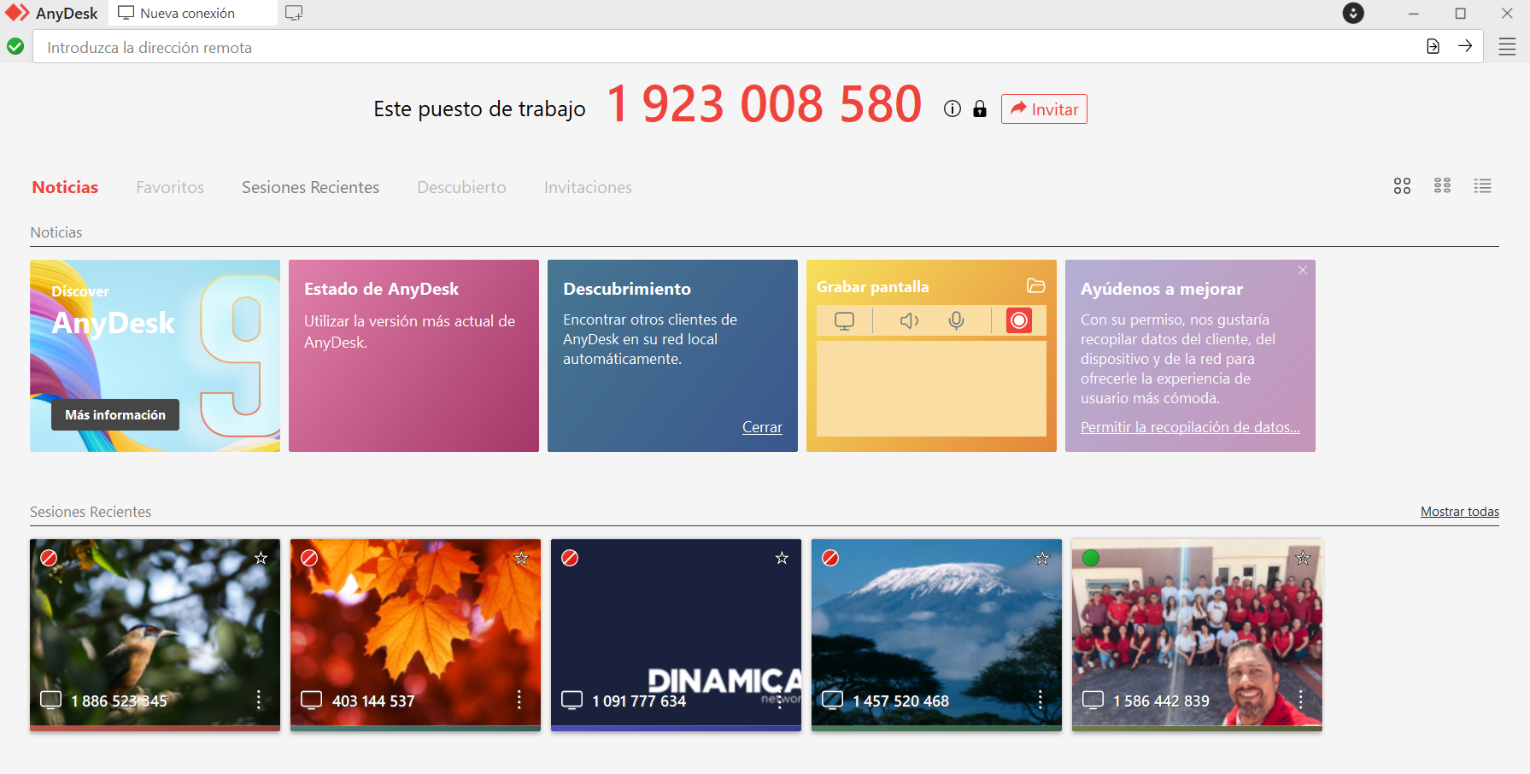Toggle microphone in Grabar pantalla card
Screen dimensions: 1530x774
[956, 320]
